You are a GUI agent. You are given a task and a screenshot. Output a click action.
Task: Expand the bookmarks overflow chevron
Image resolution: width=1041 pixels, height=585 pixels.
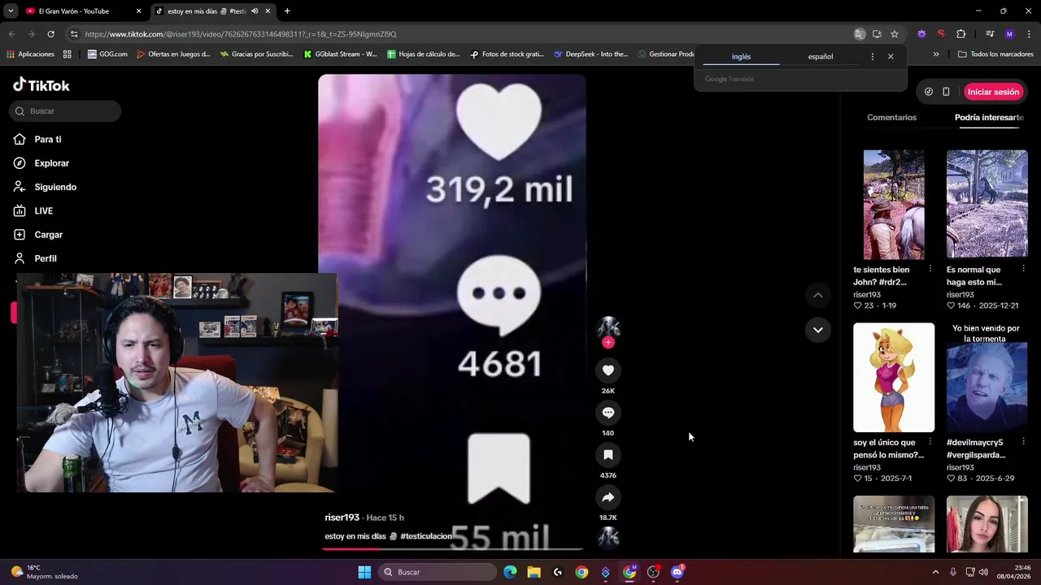(936, 54)
